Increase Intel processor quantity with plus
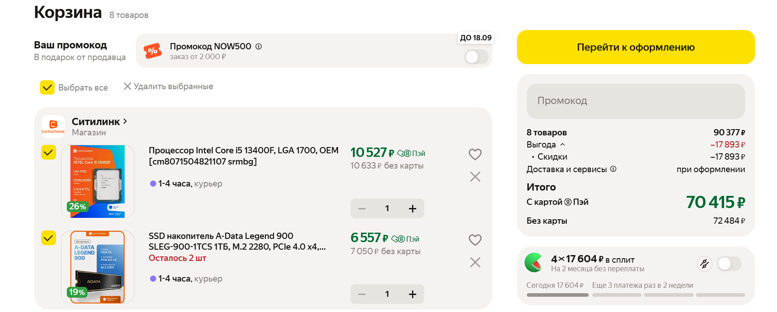Screen dimensions: 777x312 412,208
